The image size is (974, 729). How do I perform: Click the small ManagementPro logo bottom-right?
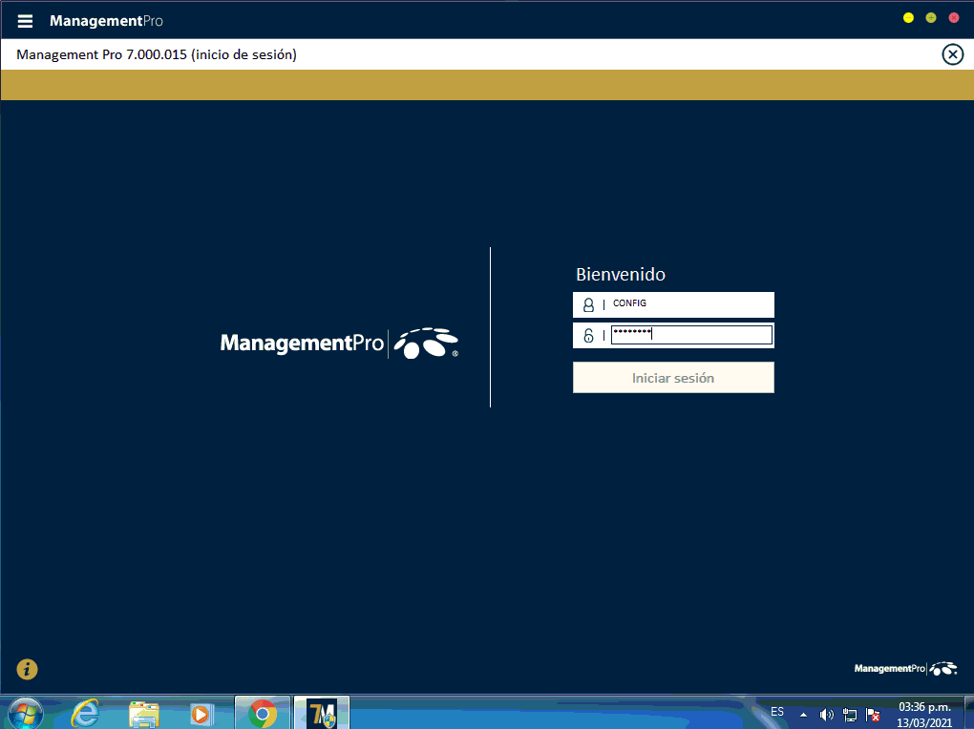[904, 669]
